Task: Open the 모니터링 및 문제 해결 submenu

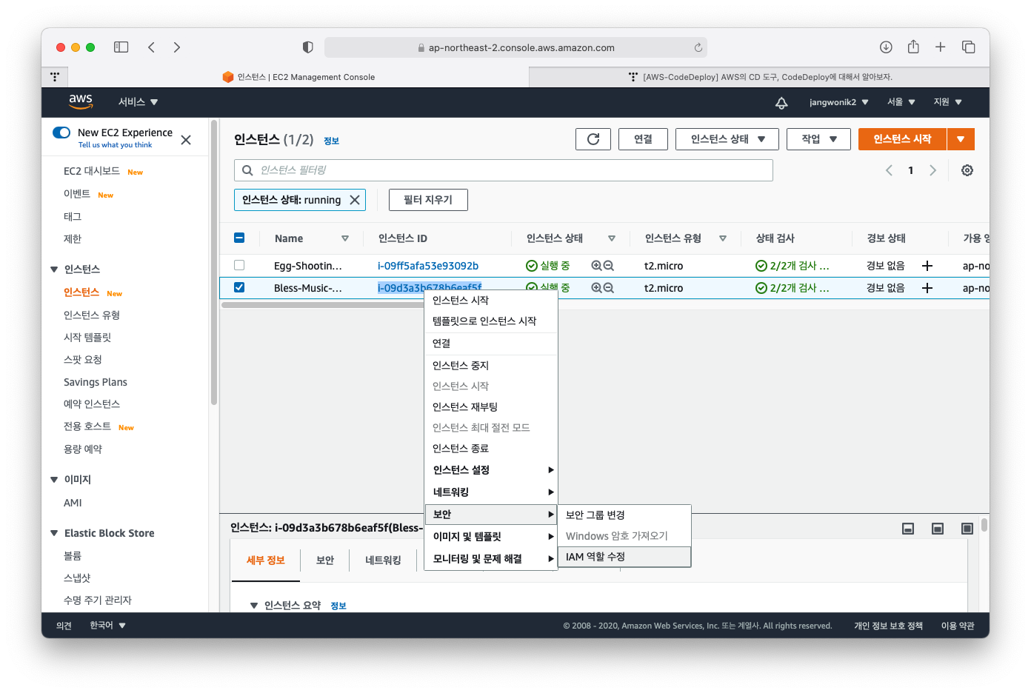Action: coord(490,559)
